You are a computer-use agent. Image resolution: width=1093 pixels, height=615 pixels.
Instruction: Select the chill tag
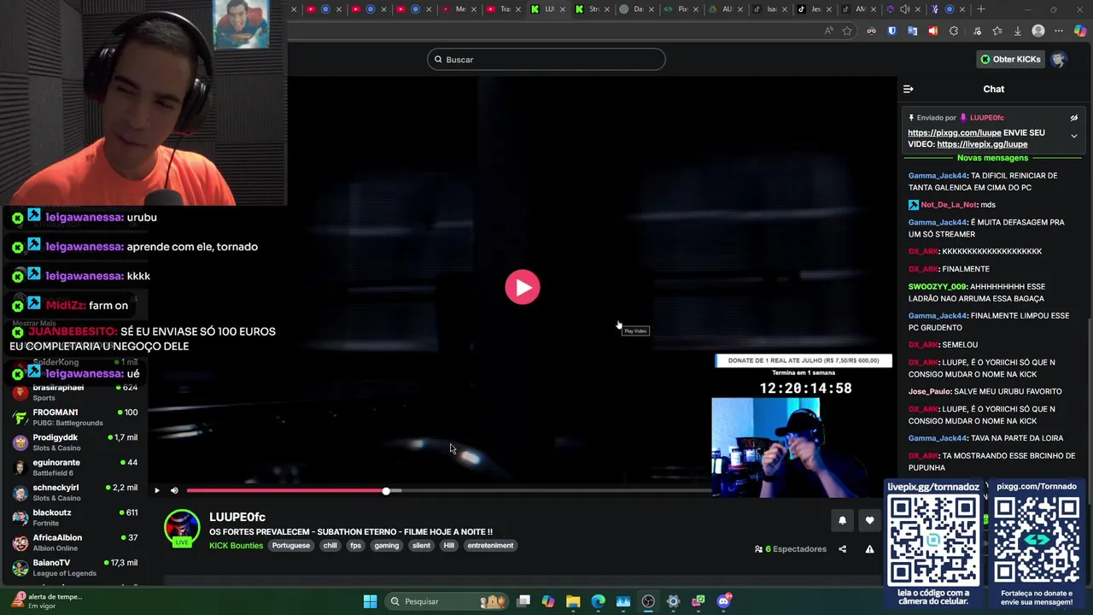coord(330,546)
